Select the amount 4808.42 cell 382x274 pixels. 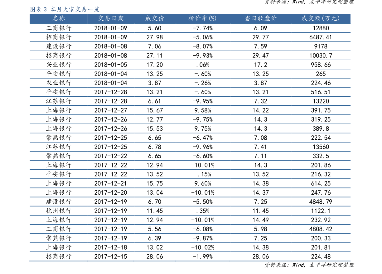(321, 229)
